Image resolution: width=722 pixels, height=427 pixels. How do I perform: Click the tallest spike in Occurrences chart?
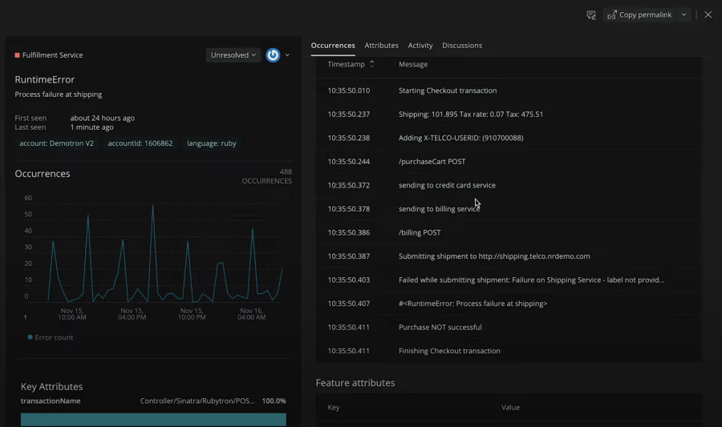153,207
